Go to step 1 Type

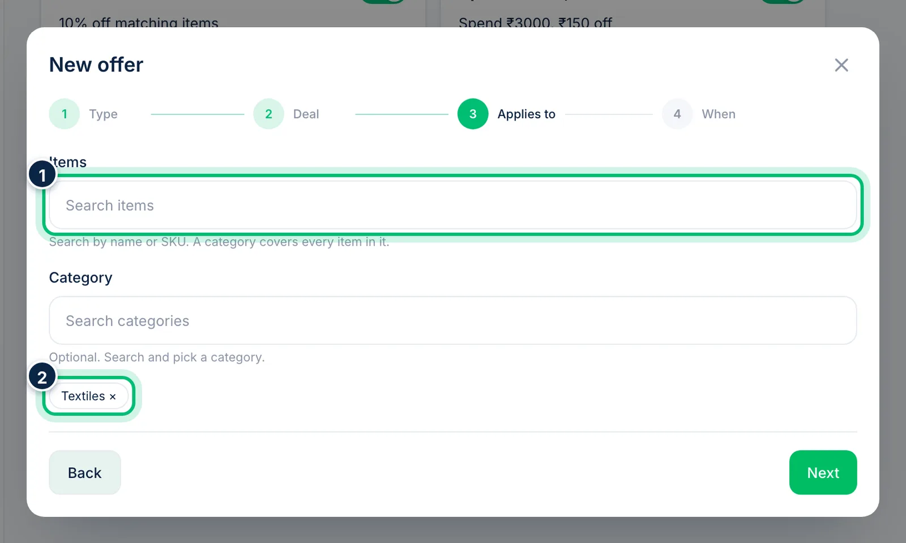coord(84,114)
